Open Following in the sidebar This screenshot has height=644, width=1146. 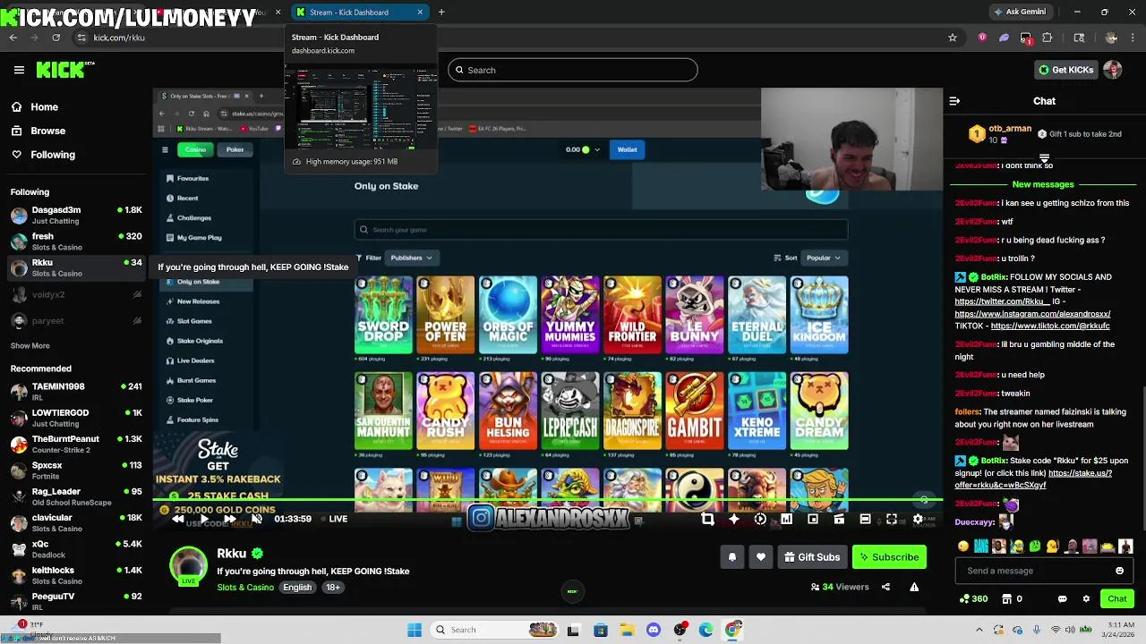(43, 155)
